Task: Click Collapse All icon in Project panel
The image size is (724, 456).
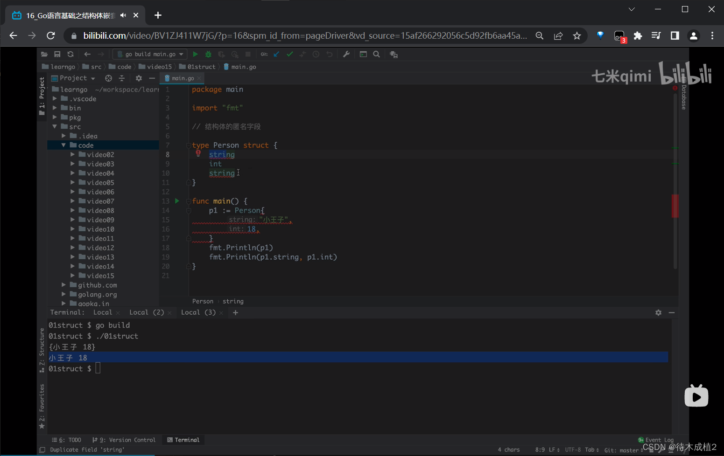Action: click(122, 78)
